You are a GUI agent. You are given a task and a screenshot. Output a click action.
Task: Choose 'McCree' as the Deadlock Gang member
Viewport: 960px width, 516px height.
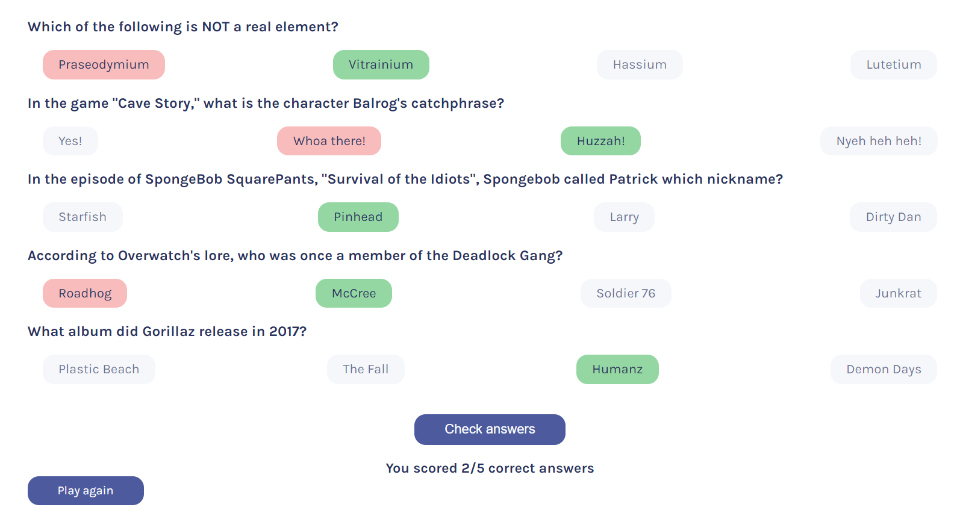click(354, 293)
